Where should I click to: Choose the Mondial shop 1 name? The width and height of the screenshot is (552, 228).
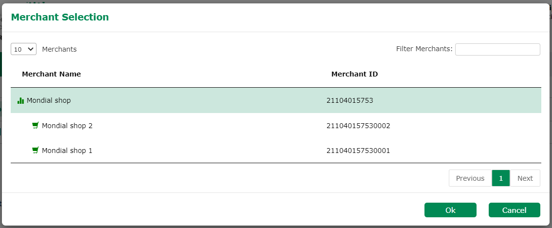pos(67,151)
